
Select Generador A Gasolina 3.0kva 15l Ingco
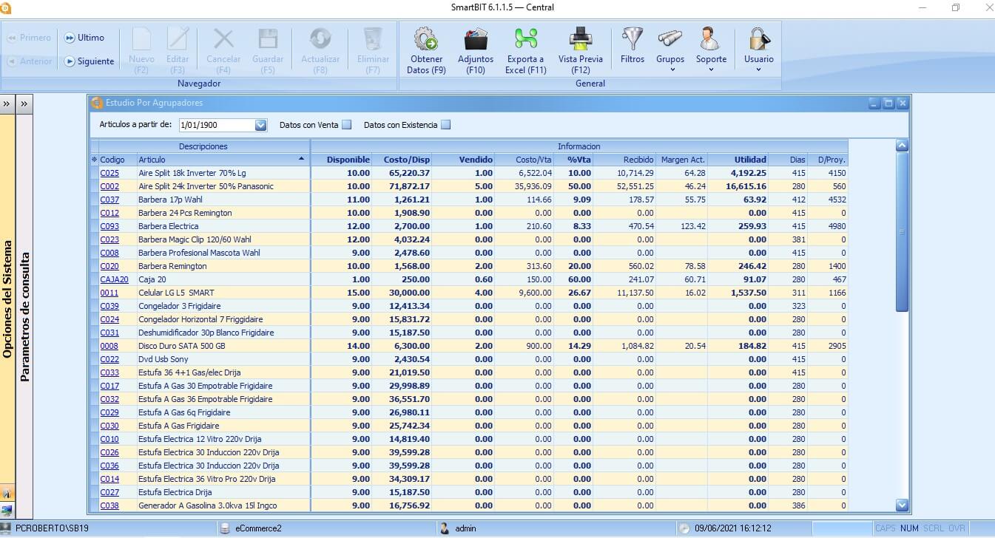click(x=469, y=505)
